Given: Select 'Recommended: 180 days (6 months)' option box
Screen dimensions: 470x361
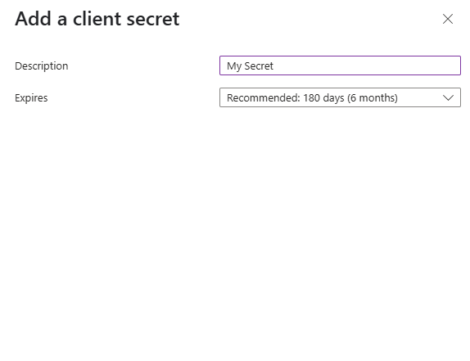Looking at the screenshot, I should point(340,97).
